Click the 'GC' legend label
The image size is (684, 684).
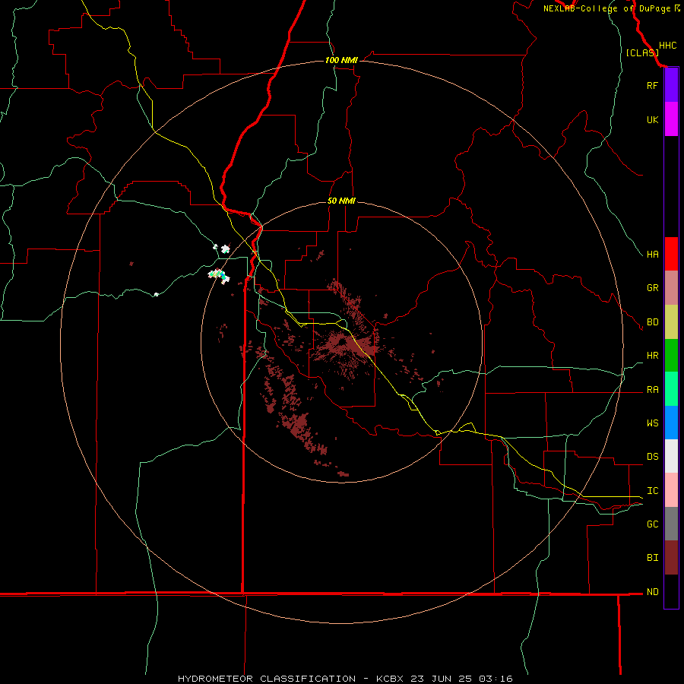[652, 524]
